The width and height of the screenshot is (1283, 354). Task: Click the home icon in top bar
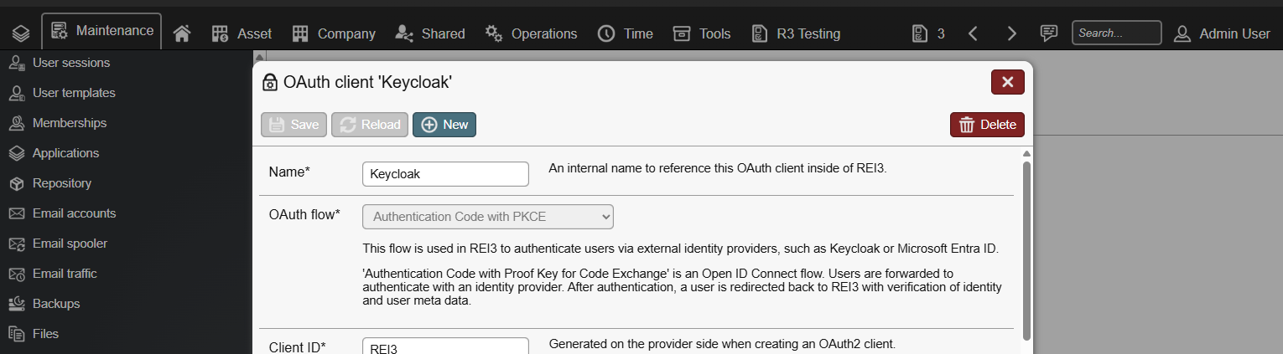click(x=181, y=33)
